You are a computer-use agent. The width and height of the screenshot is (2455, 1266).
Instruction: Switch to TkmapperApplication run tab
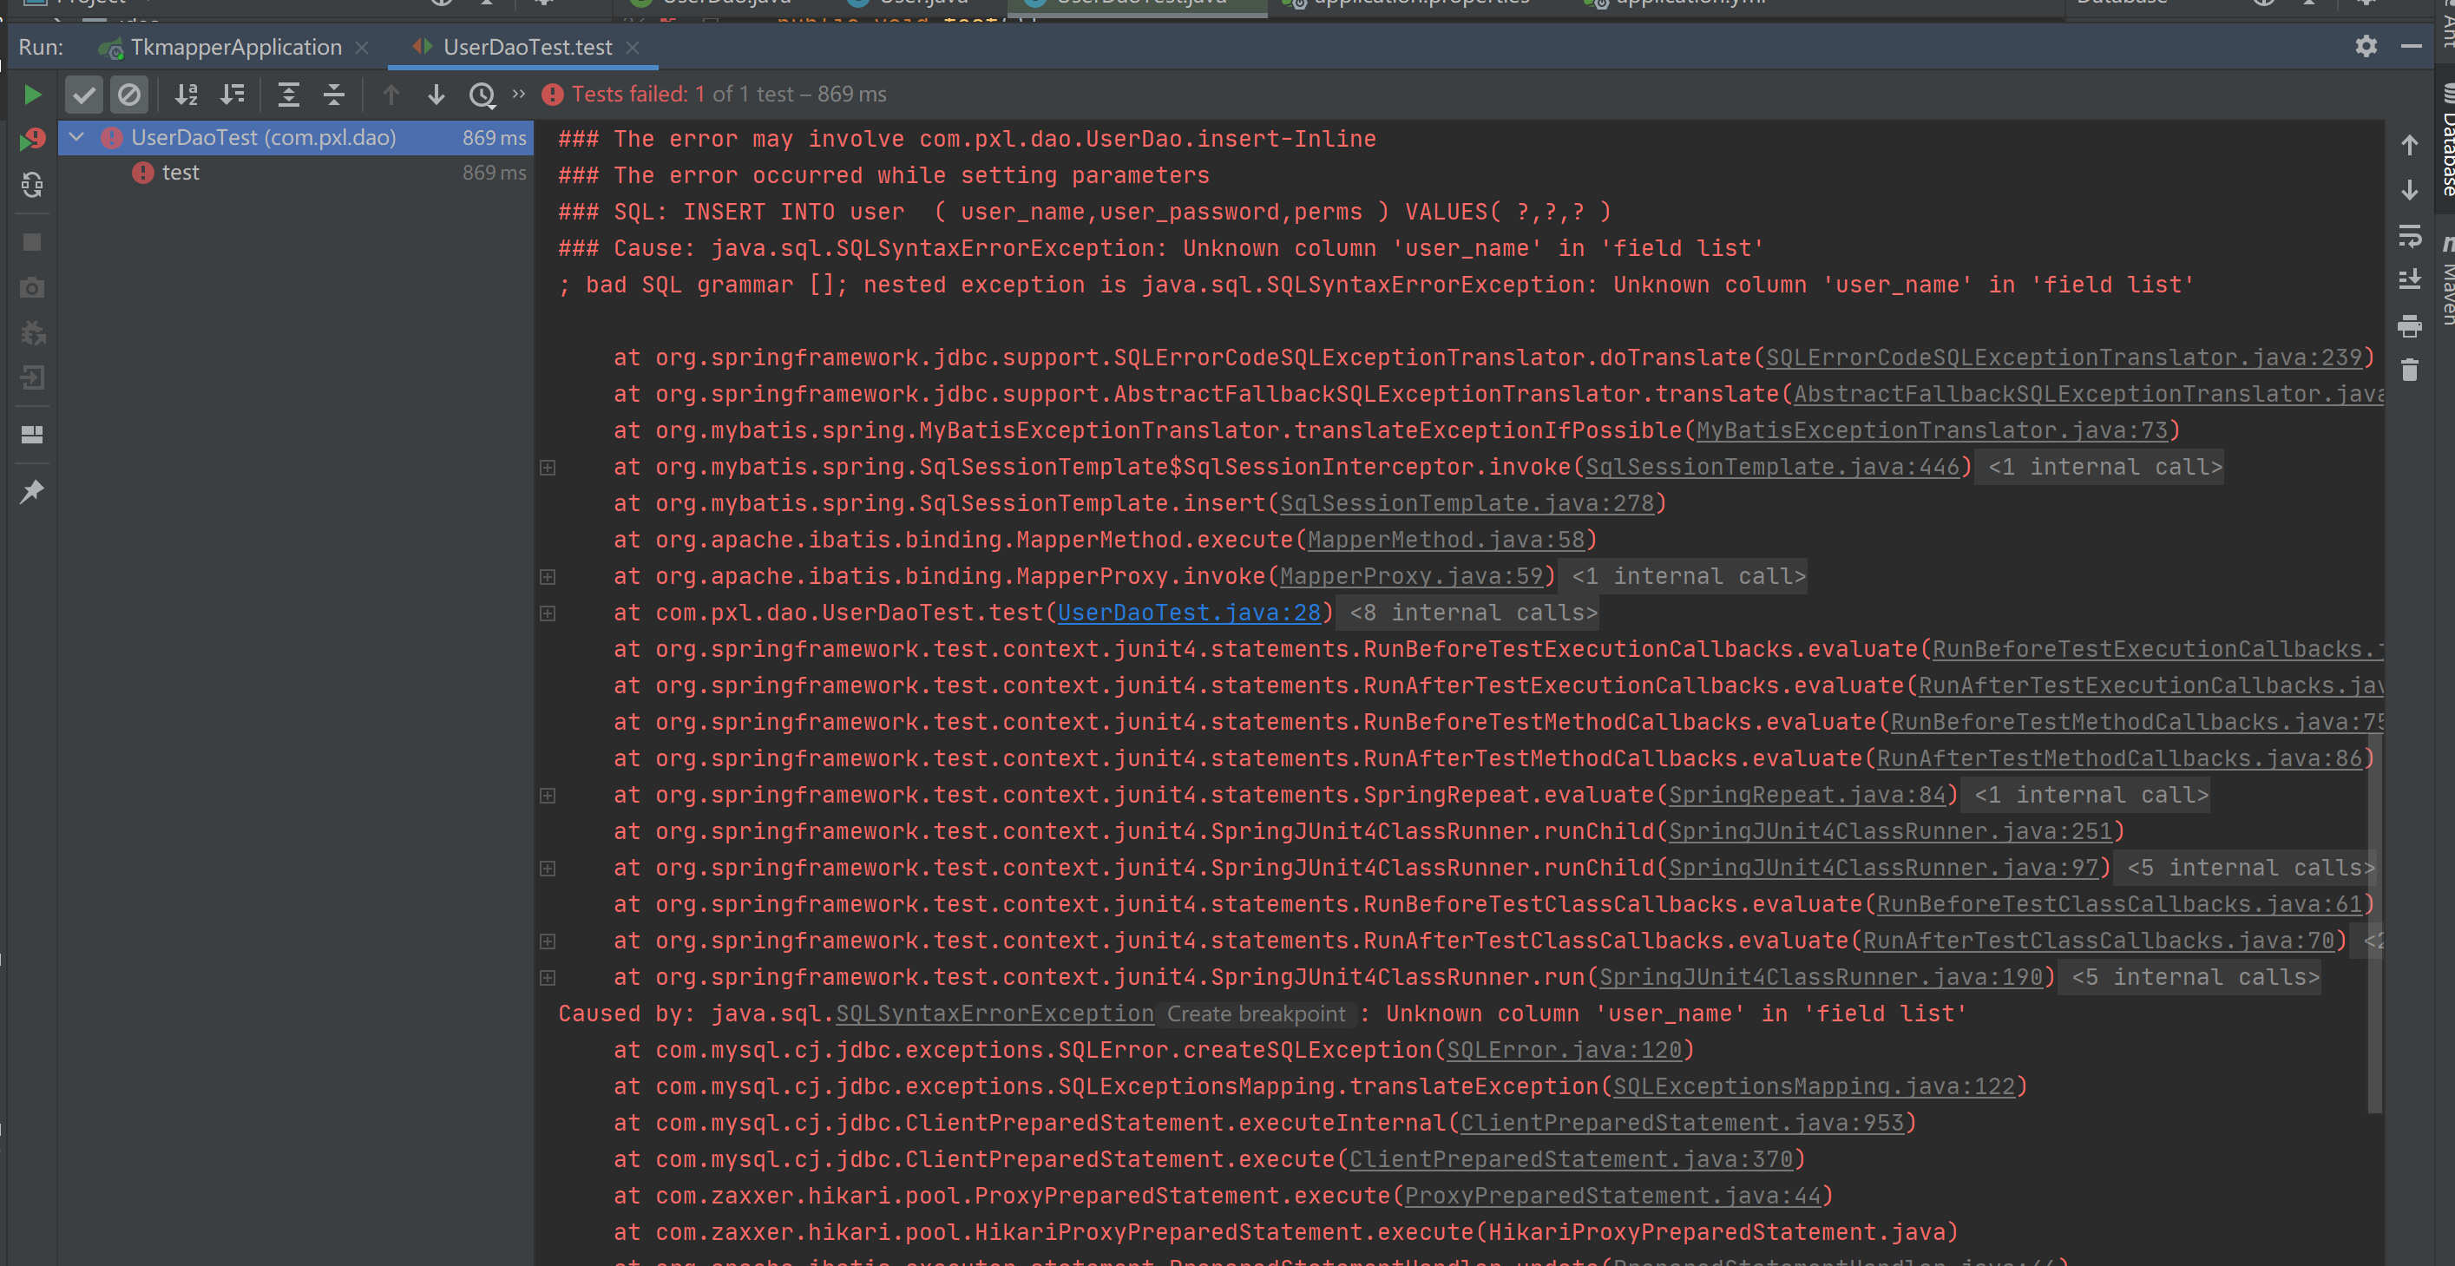(235, 47)
